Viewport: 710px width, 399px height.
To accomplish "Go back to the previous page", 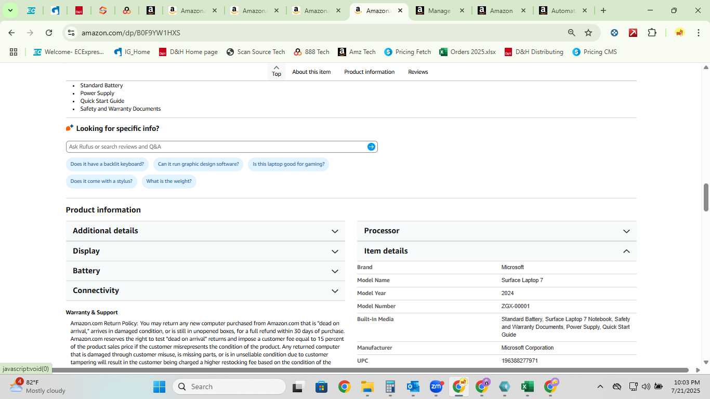I will tap(11, 33).
